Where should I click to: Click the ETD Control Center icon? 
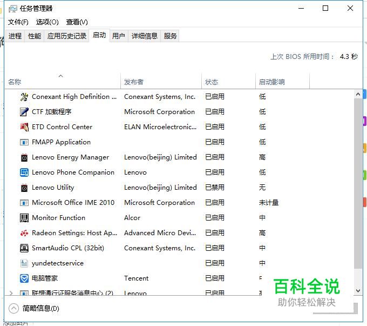24,127
